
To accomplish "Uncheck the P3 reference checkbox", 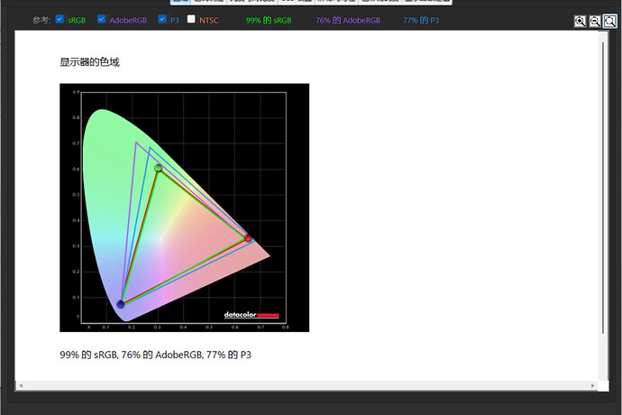I will tap(162, 19).
